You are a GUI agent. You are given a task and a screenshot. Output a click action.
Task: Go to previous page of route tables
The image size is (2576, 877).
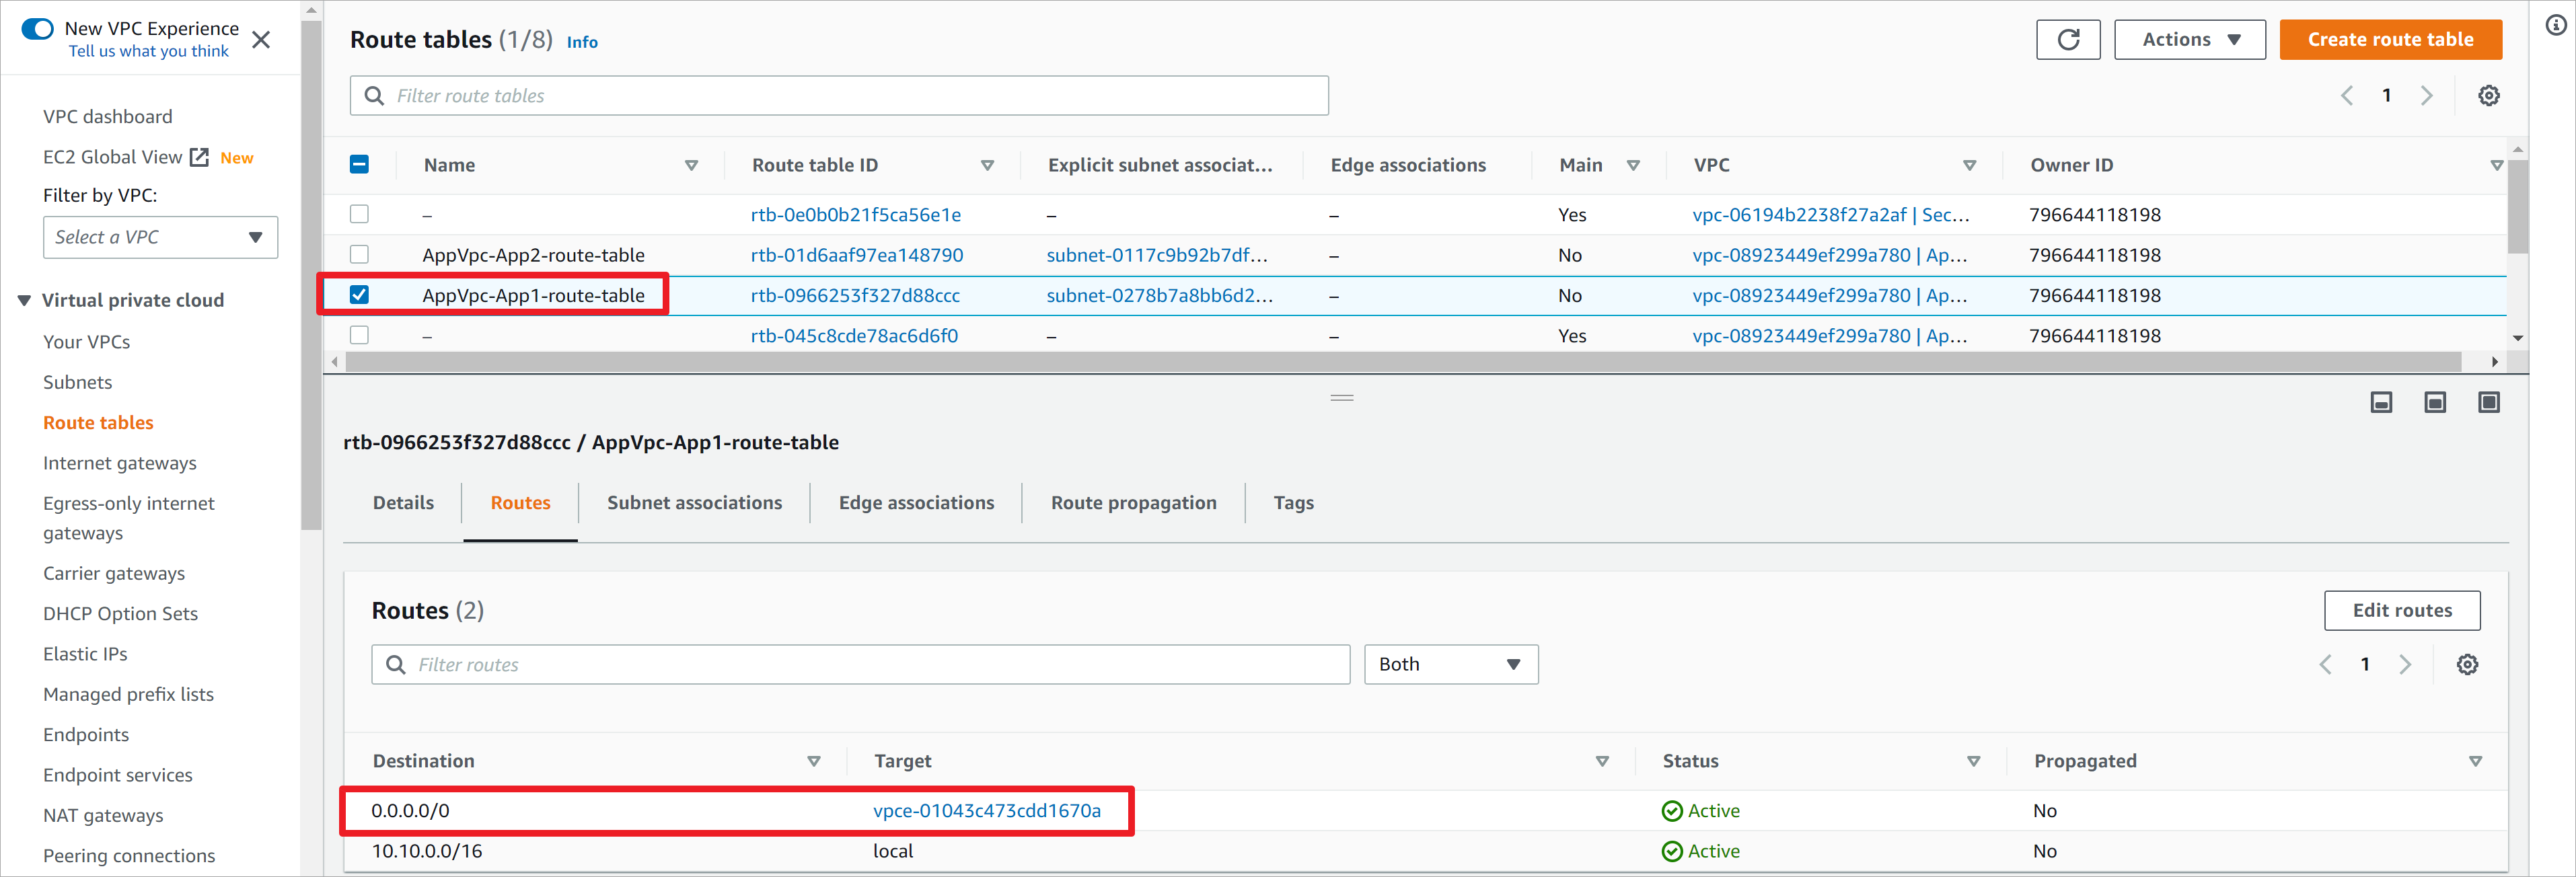pos(2346,96)
